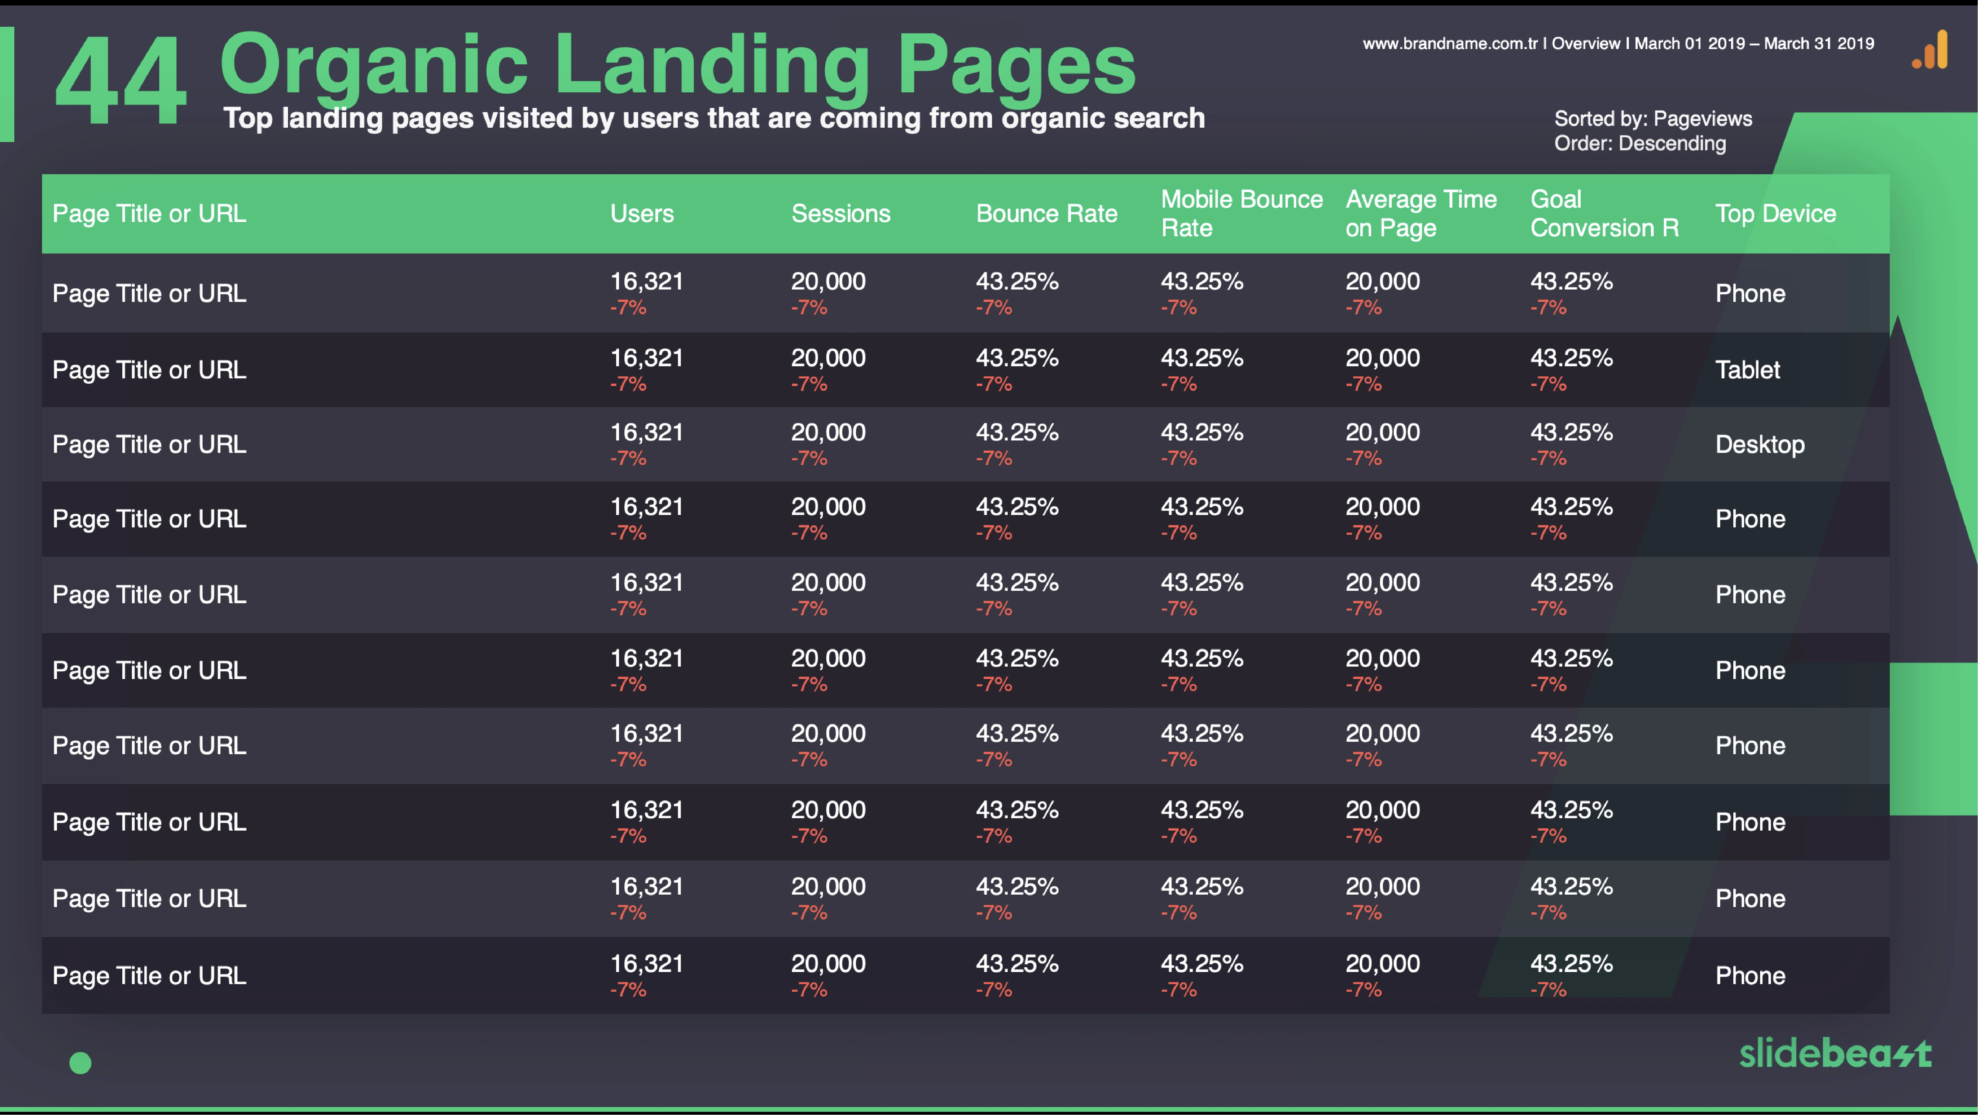Click Sessions value 20,000 in Desktop row

(829, 432)
